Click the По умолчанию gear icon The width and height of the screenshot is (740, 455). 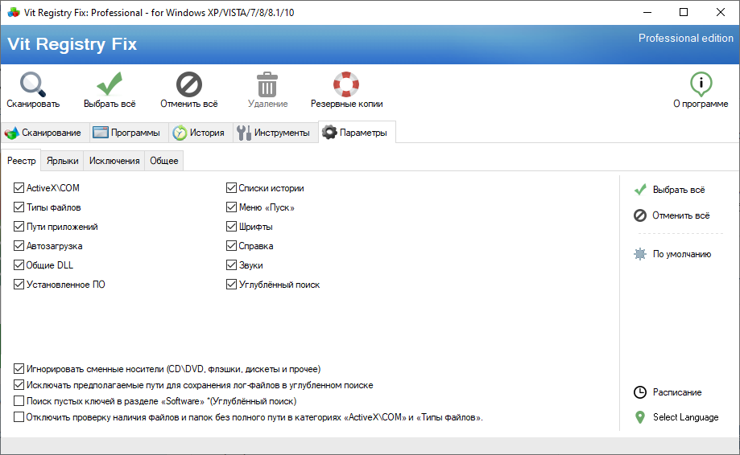[640, 254]
